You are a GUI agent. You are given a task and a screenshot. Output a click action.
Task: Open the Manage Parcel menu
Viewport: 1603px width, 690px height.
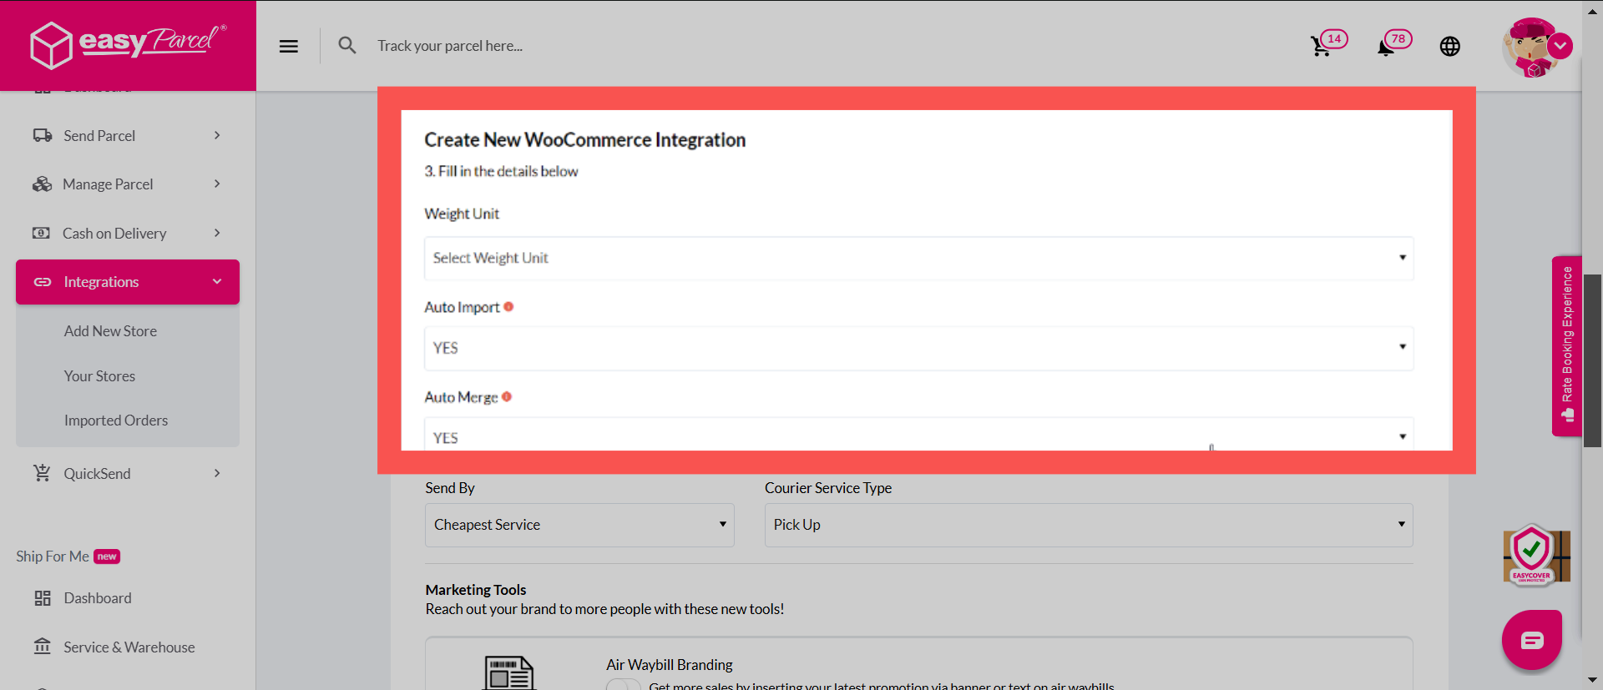(128, 184)
